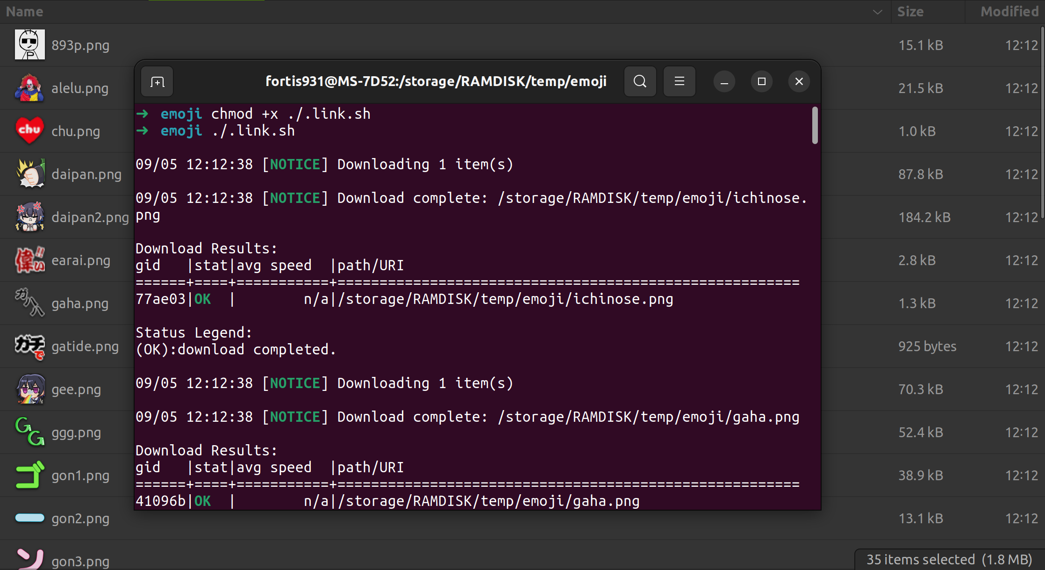Click the new tab icon in terminal
Viewport: 1045px width, 570px height.
(157, 82)
